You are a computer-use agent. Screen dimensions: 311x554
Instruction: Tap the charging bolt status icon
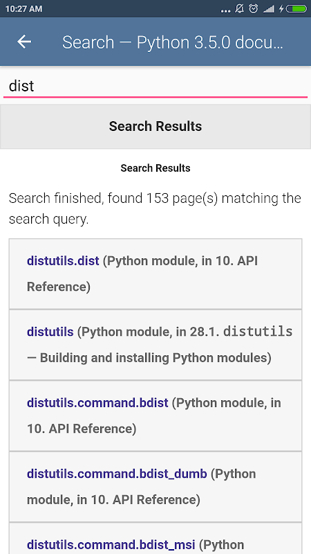click(281, 9)
